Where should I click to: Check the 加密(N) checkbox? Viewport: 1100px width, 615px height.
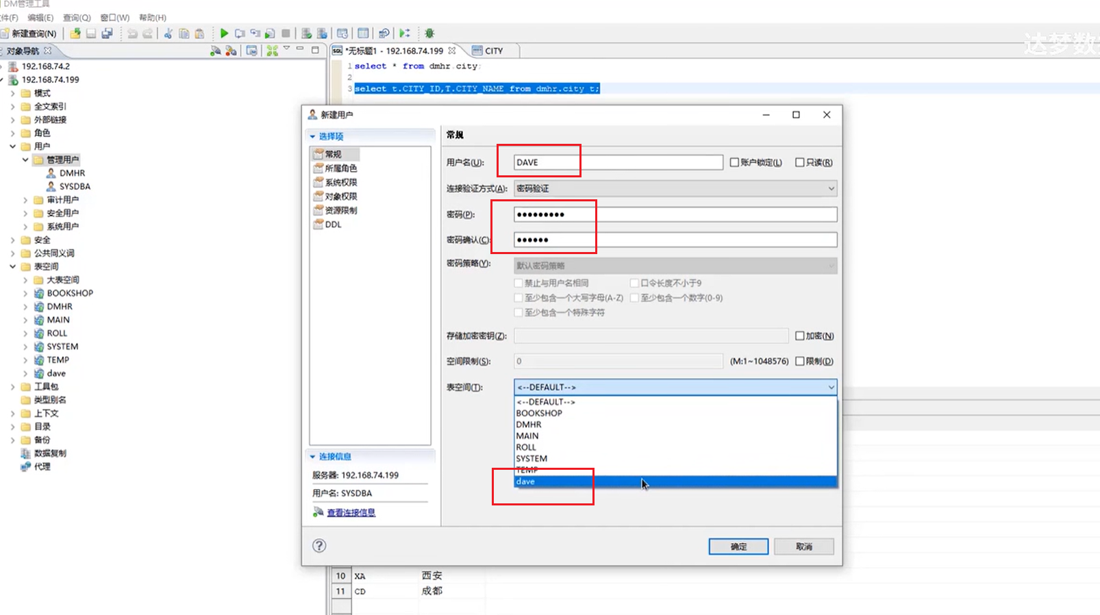coord(799,336)
